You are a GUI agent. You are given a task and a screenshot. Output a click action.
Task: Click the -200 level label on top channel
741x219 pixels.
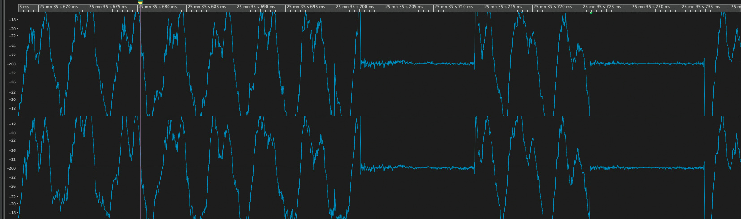tap(12, 64)
